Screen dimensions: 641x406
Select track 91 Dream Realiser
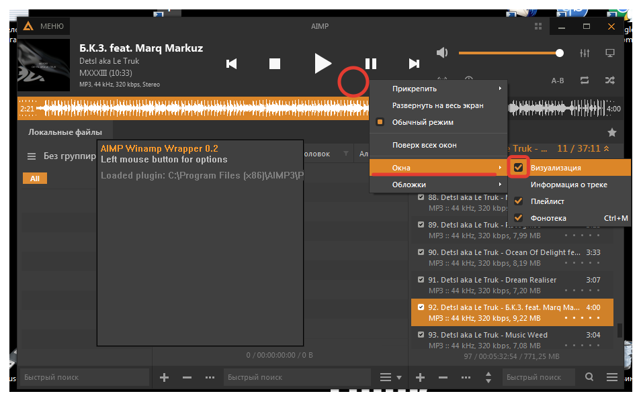click(x=512, y=285)
